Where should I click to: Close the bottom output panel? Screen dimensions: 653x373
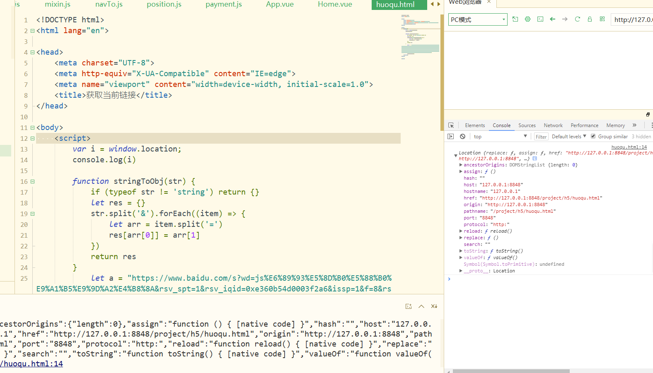434,306
